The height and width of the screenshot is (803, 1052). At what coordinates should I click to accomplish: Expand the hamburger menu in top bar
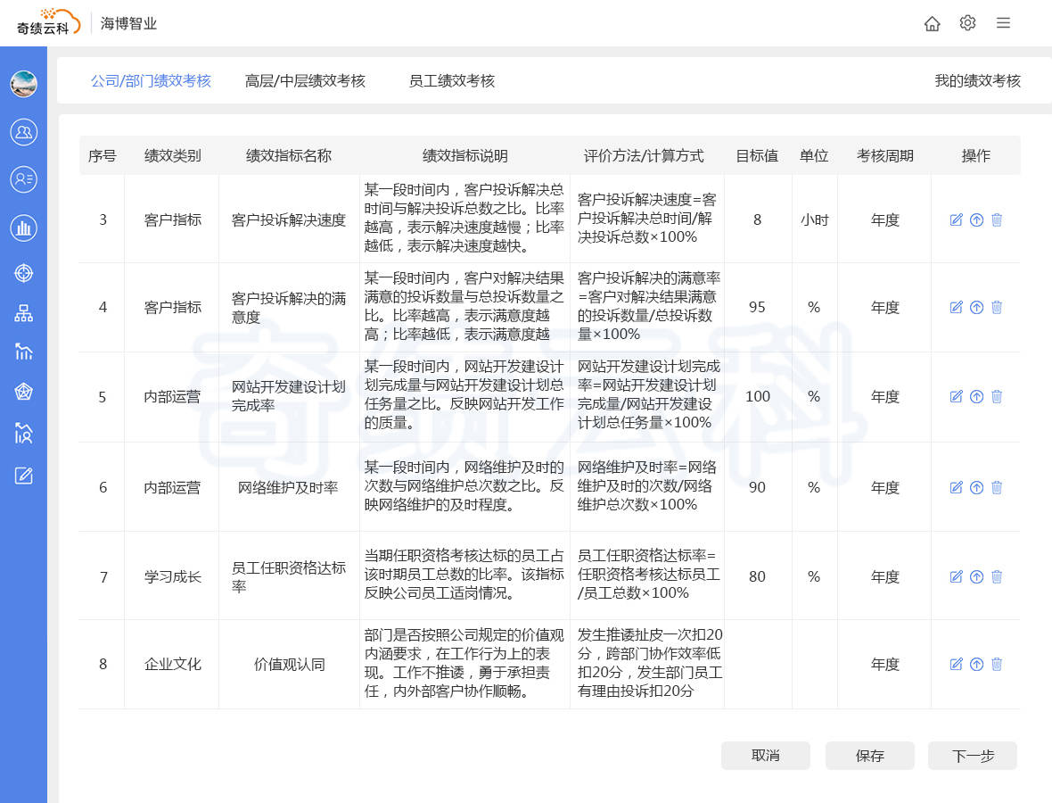tap(1003, 23)
